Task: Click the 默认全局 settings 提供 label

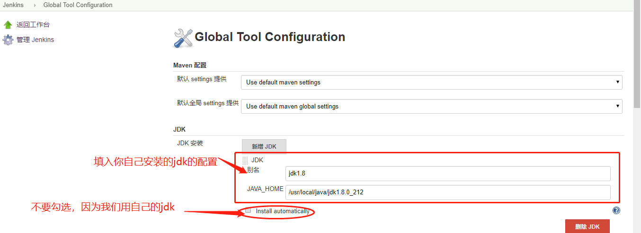Action: 208,103
